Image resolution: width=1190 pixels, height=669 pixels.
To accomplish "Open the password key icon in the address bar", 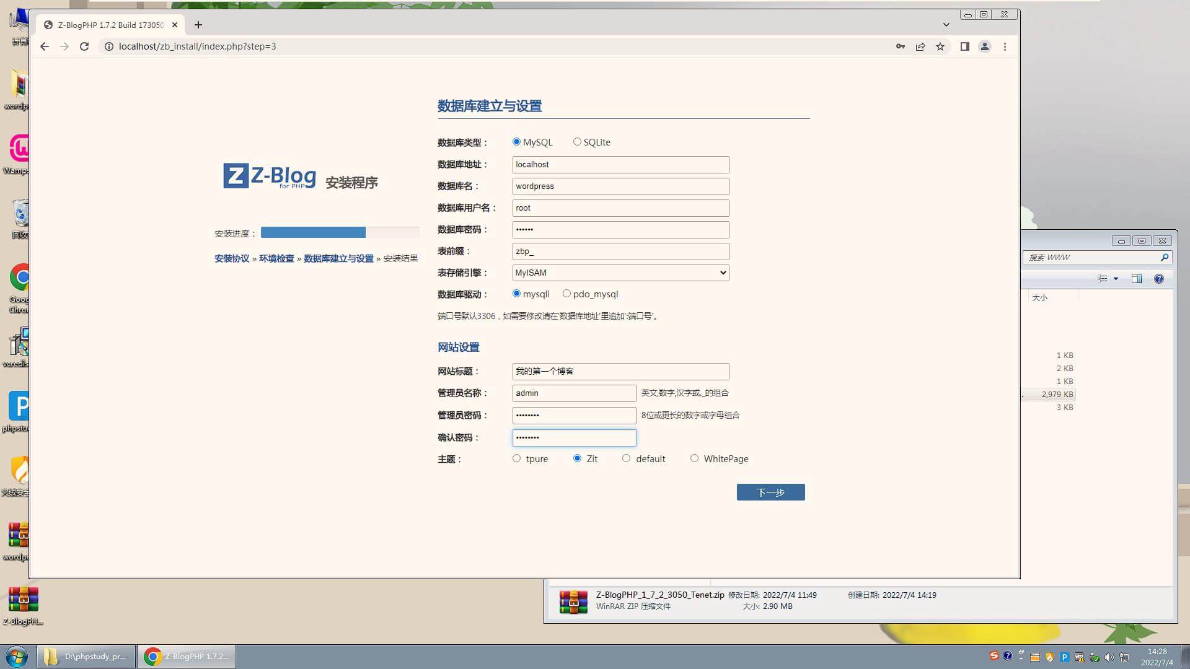I will (x=900, y=46).
